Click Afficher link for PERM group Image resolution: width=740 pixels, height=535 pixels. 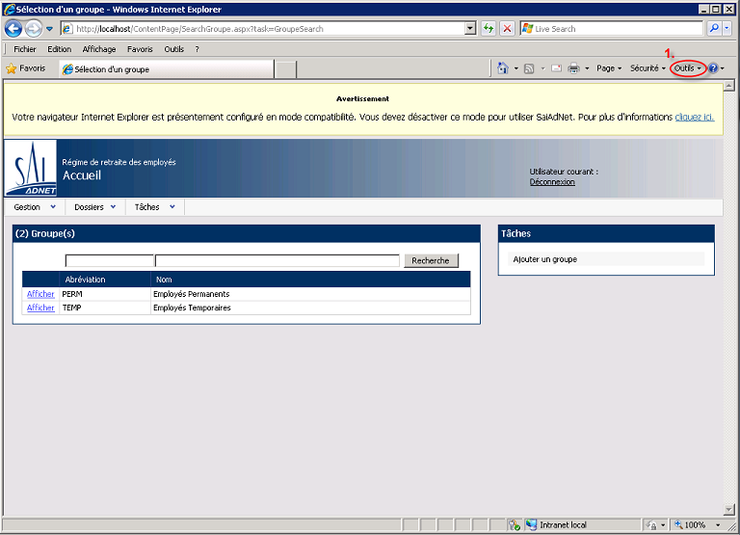[40, 294]
